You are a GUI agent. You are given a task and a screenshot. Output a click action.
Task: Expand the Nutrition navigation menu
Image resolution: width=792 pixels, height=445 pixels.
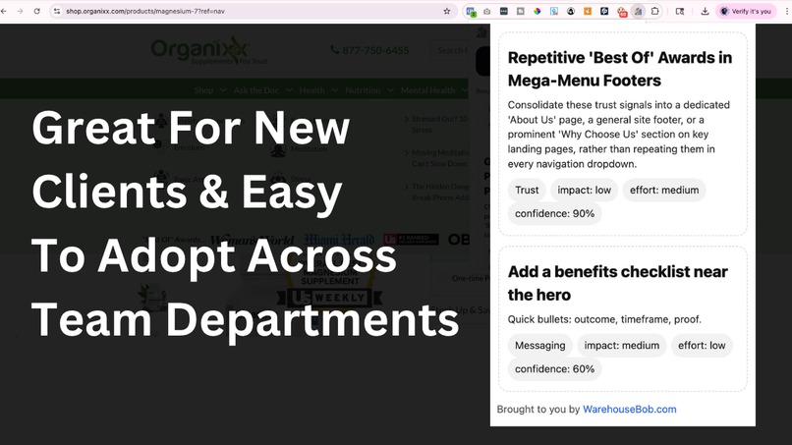369,90
